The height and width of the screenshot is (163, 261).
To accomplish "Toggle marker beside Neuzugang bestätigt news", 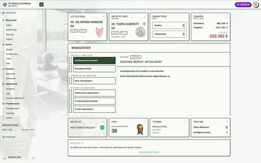I will (70, 69).
